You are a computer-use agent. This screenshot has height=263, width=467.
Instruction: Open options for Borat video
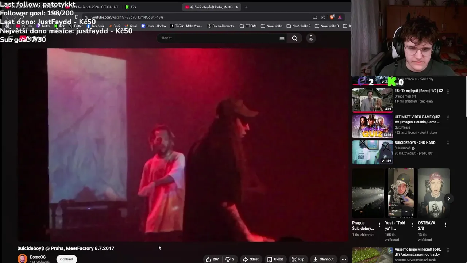pyautogui.click(x=448, y=91)
